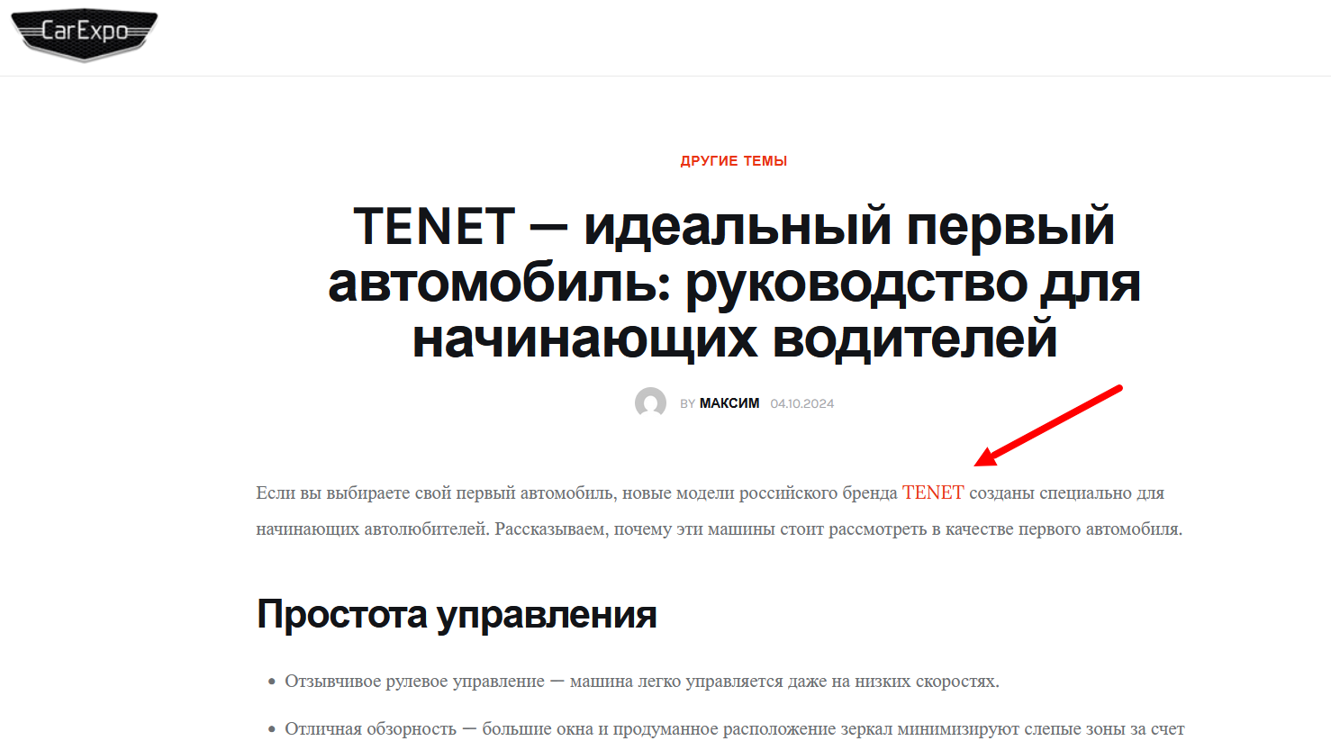Click the word 'TENET' in the article title
The height and width of the screenshot is (750, 1331).
point(434,226)
